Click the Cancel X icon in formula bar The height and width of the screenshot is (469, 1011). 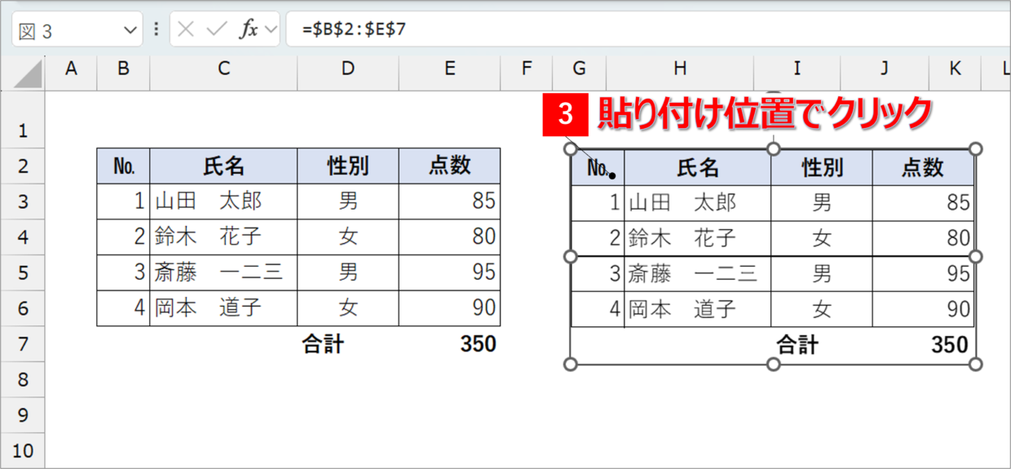[x=186, y=30]
